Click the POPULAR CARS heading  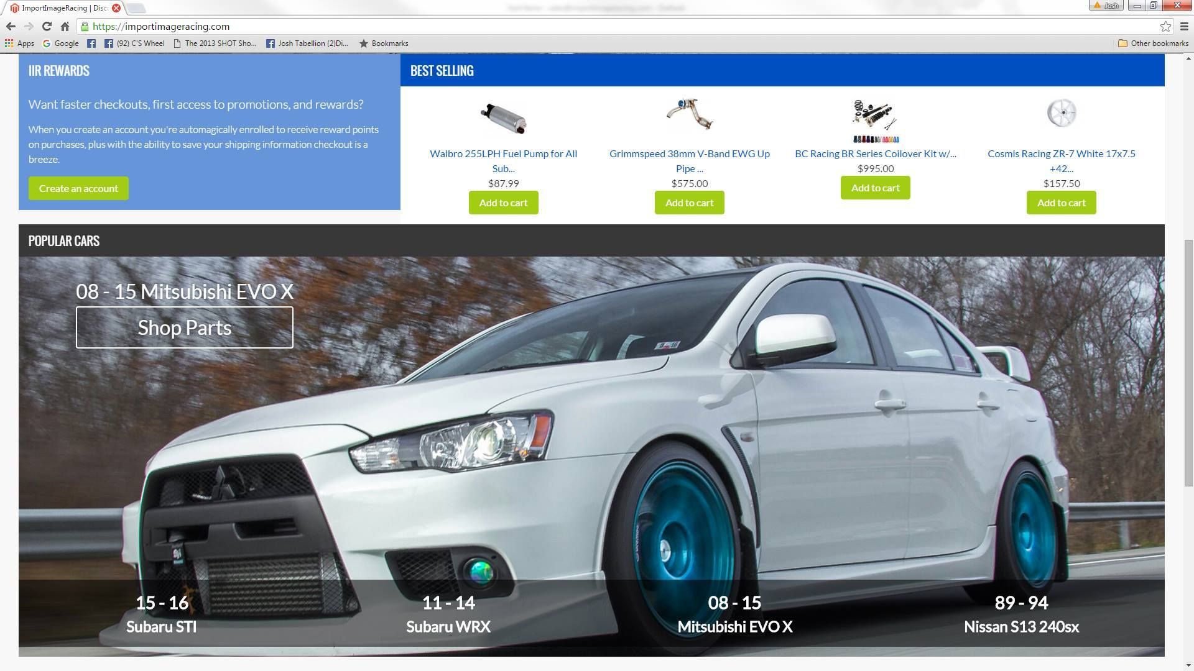point(63,241)
